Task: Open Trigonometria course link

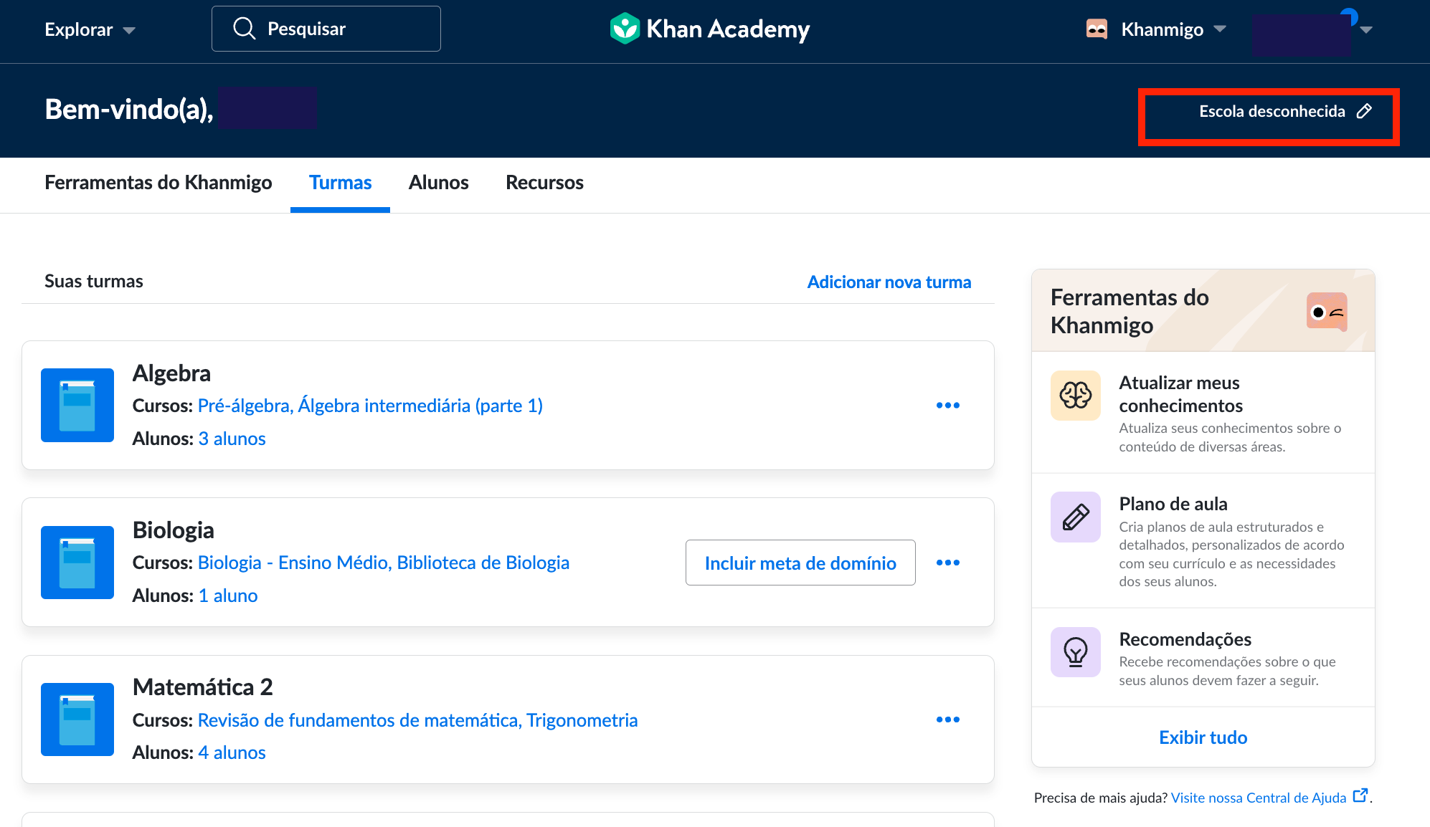Action: pos(582,720)
